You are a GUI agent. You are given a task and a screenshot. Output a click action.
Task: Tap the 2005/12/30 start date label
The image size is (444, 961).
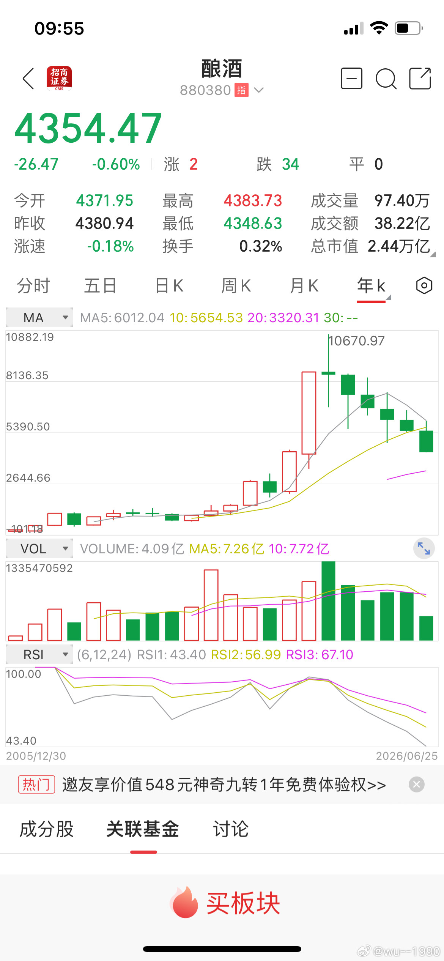(x=36, y=756)
